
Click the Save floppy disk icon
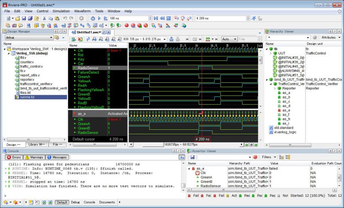pyautogui.click(x=24, y=18)
